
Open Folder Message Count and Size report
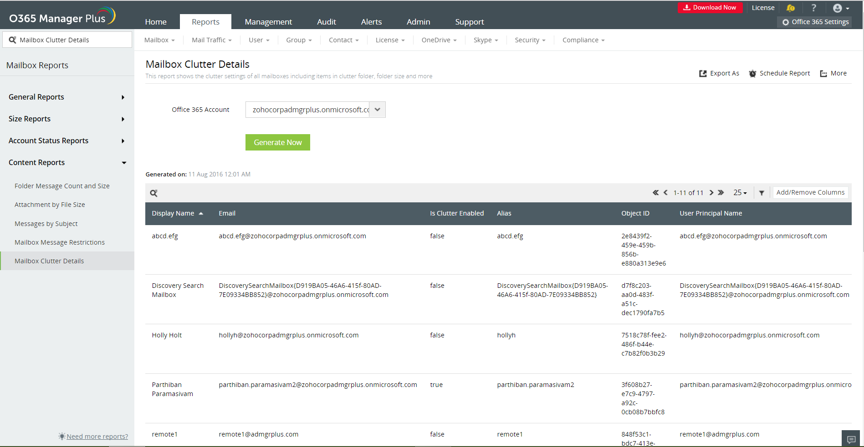62,186
